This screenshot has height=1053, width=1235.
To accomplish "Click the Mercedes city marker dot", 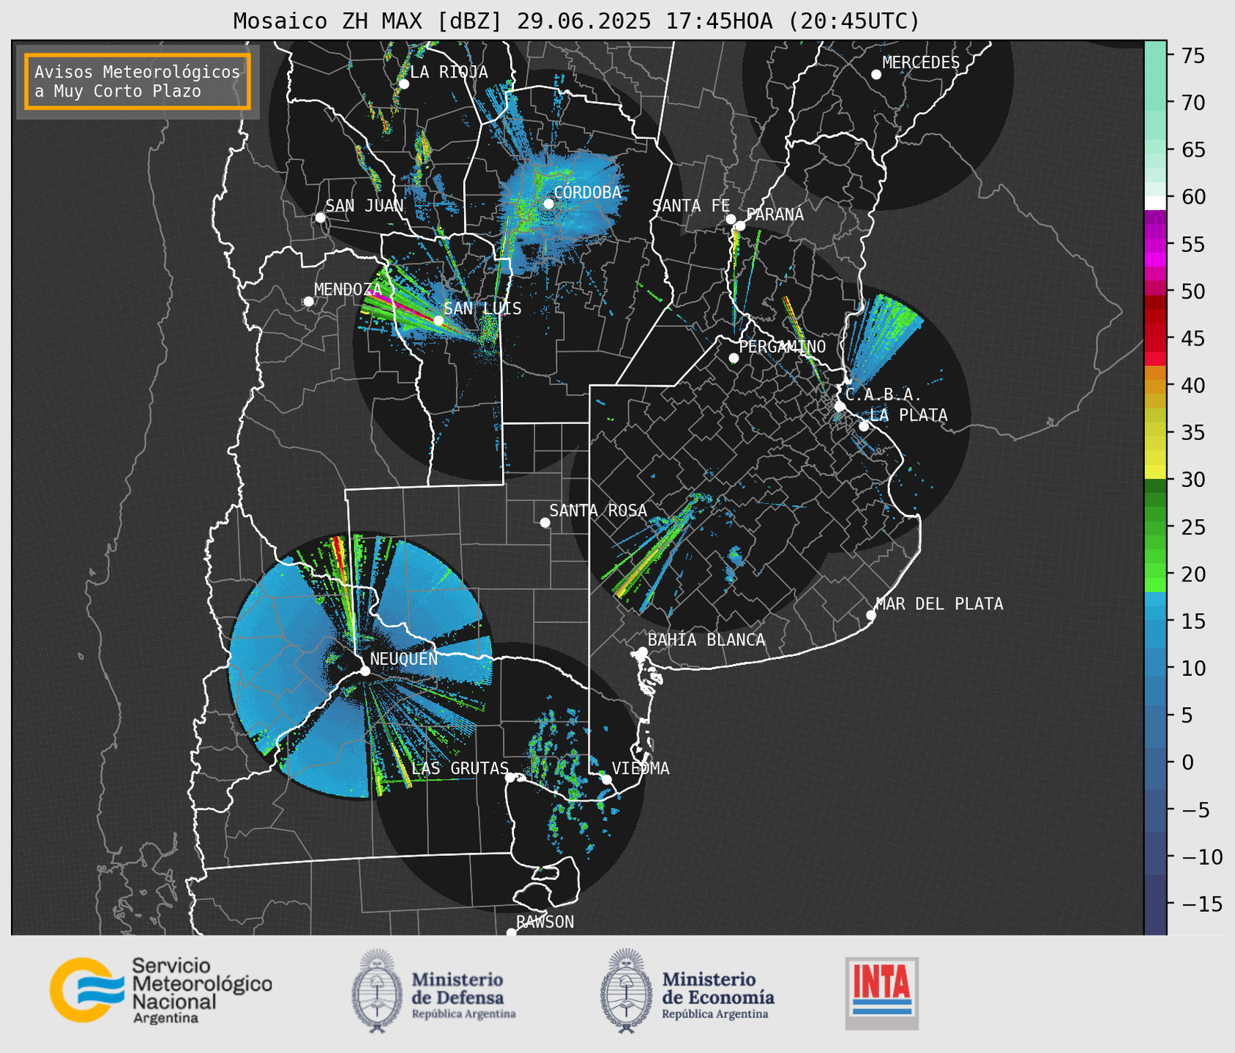I will [876, 75].
